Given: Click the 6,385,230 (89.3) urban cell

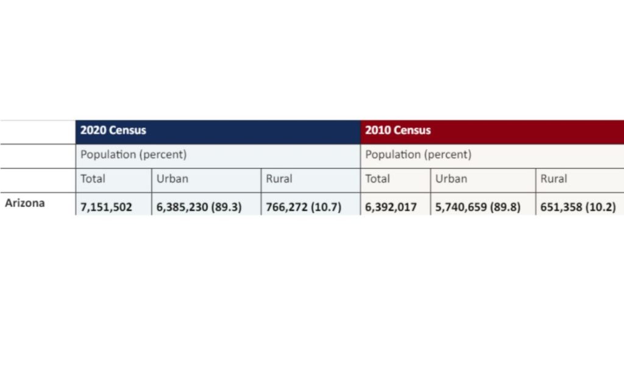Looking at the screenshot, I should 199,207.
